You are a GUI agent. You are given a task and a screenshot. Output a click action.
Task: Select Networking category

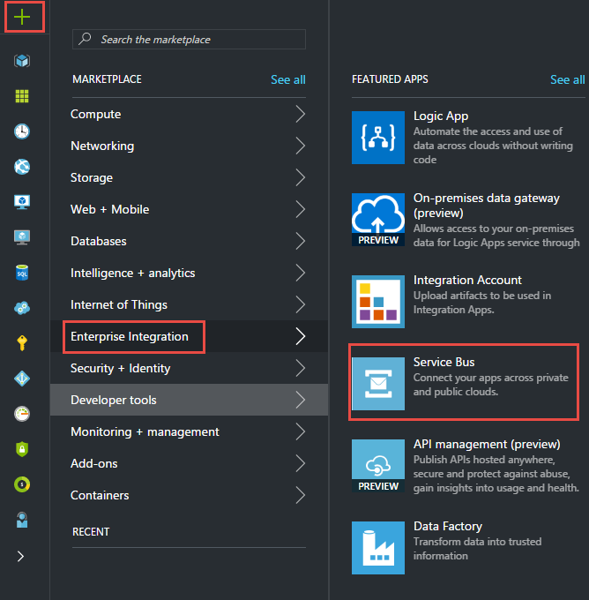(189, 146)
